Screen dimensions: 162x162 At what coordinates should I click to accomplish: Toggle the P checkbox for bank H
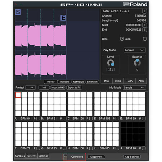click(x=91, y=148)
